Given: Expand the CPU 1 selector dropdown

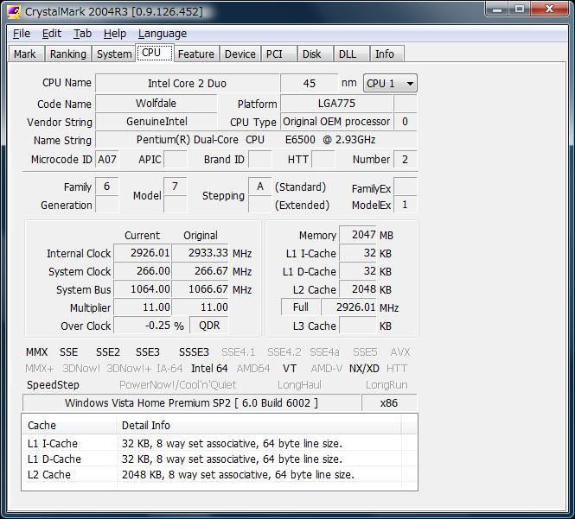Looking at the screenshot, I should click(390, 83).
